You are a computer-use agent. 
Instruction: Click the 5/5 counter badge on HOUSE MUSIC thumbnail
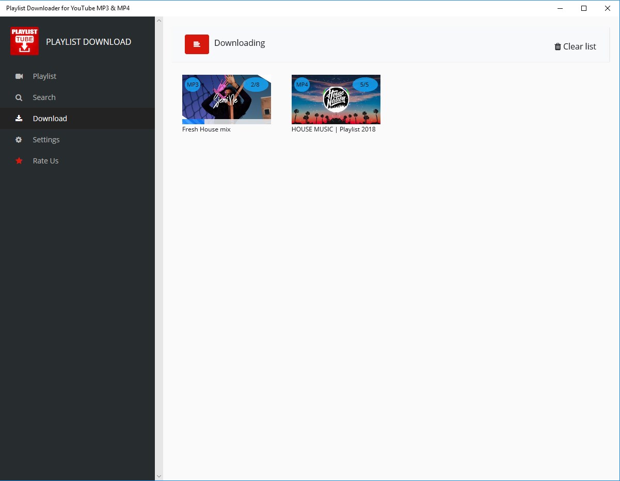pos(364,85)
